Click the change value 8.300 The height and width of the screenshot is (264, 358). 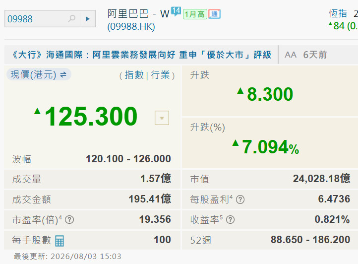click(270, 94)
